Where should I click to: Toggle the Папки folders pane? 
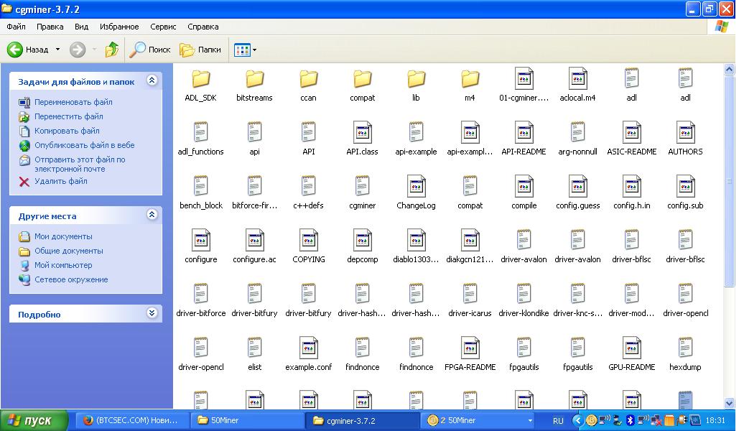[200, 50]
